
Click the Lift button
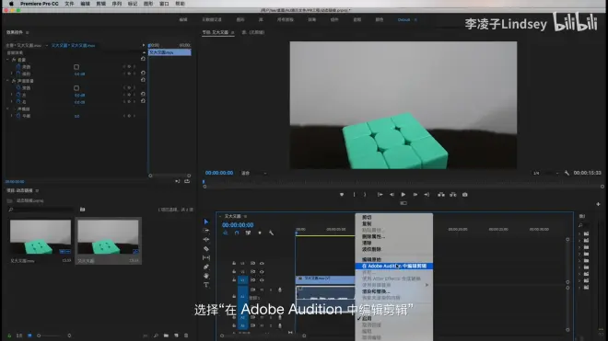coord(441,195)
